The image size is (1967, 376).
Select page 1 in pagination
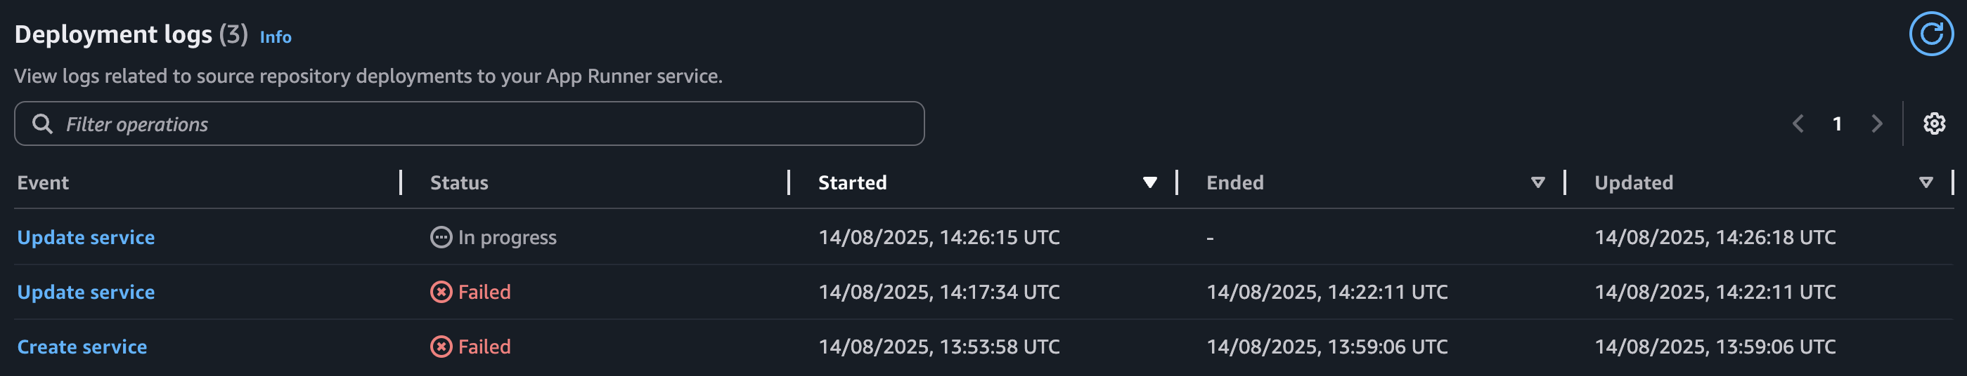[x=1837, y=123]
